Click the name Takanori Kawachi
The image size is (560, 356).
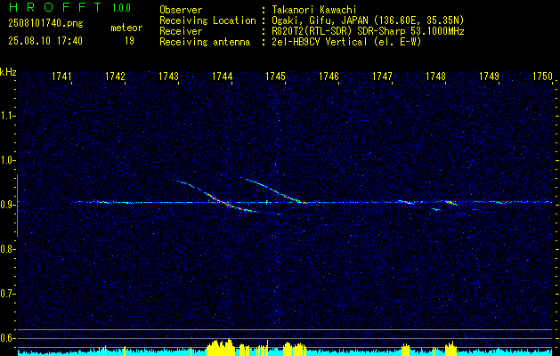[314, 10]
